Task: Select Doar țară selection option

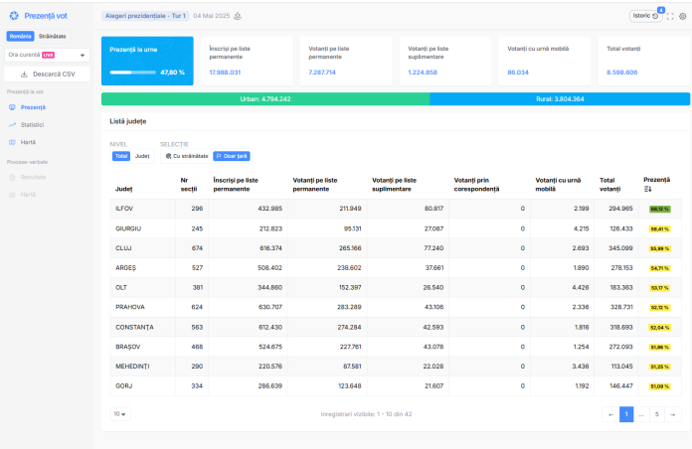Action: pyautogui.click(x=231, y=156)
